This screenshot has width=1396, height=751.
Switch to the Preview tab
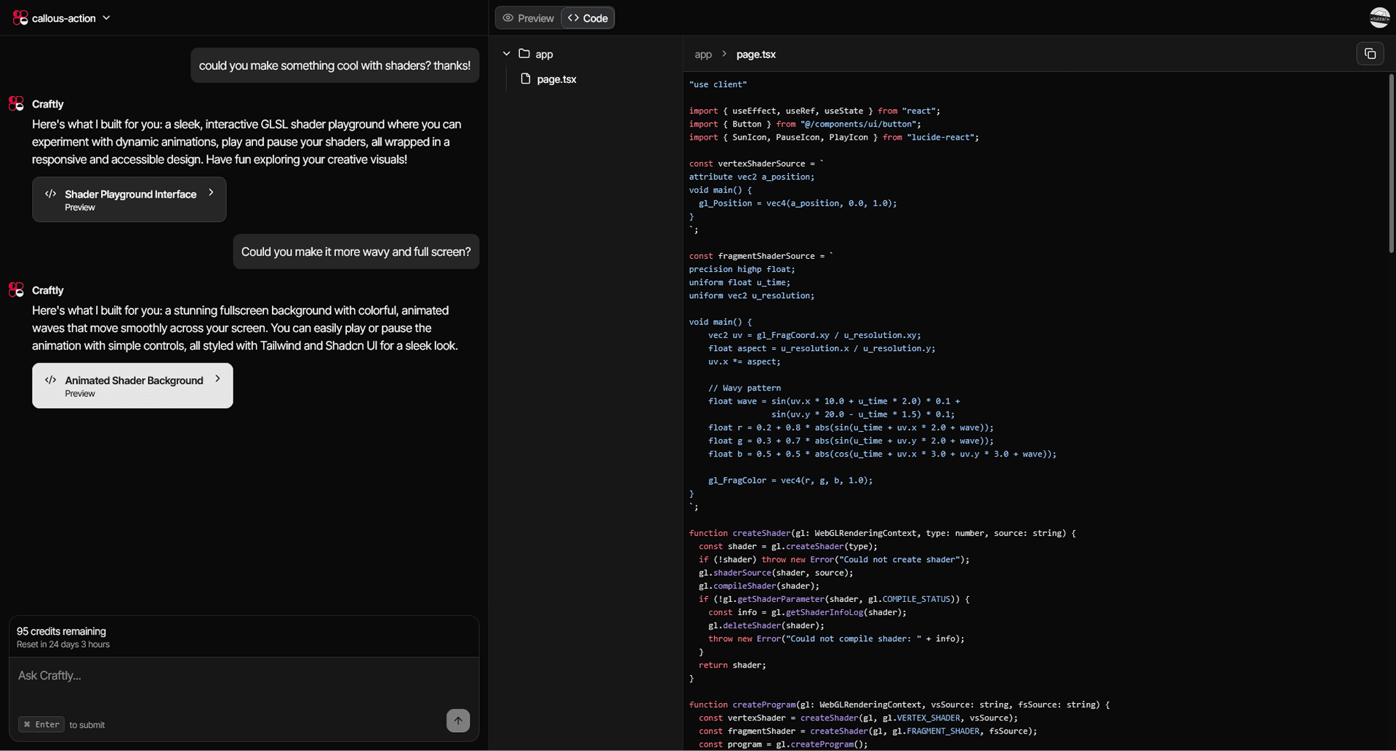529,18
